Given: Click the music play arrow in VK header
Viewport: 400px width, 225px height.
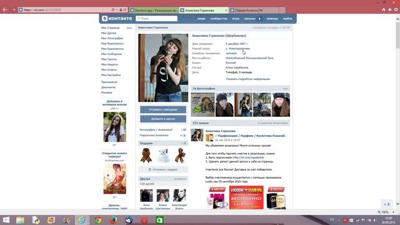Looking at the screenshot, I should pyautogui.click(x=260, y=19).
